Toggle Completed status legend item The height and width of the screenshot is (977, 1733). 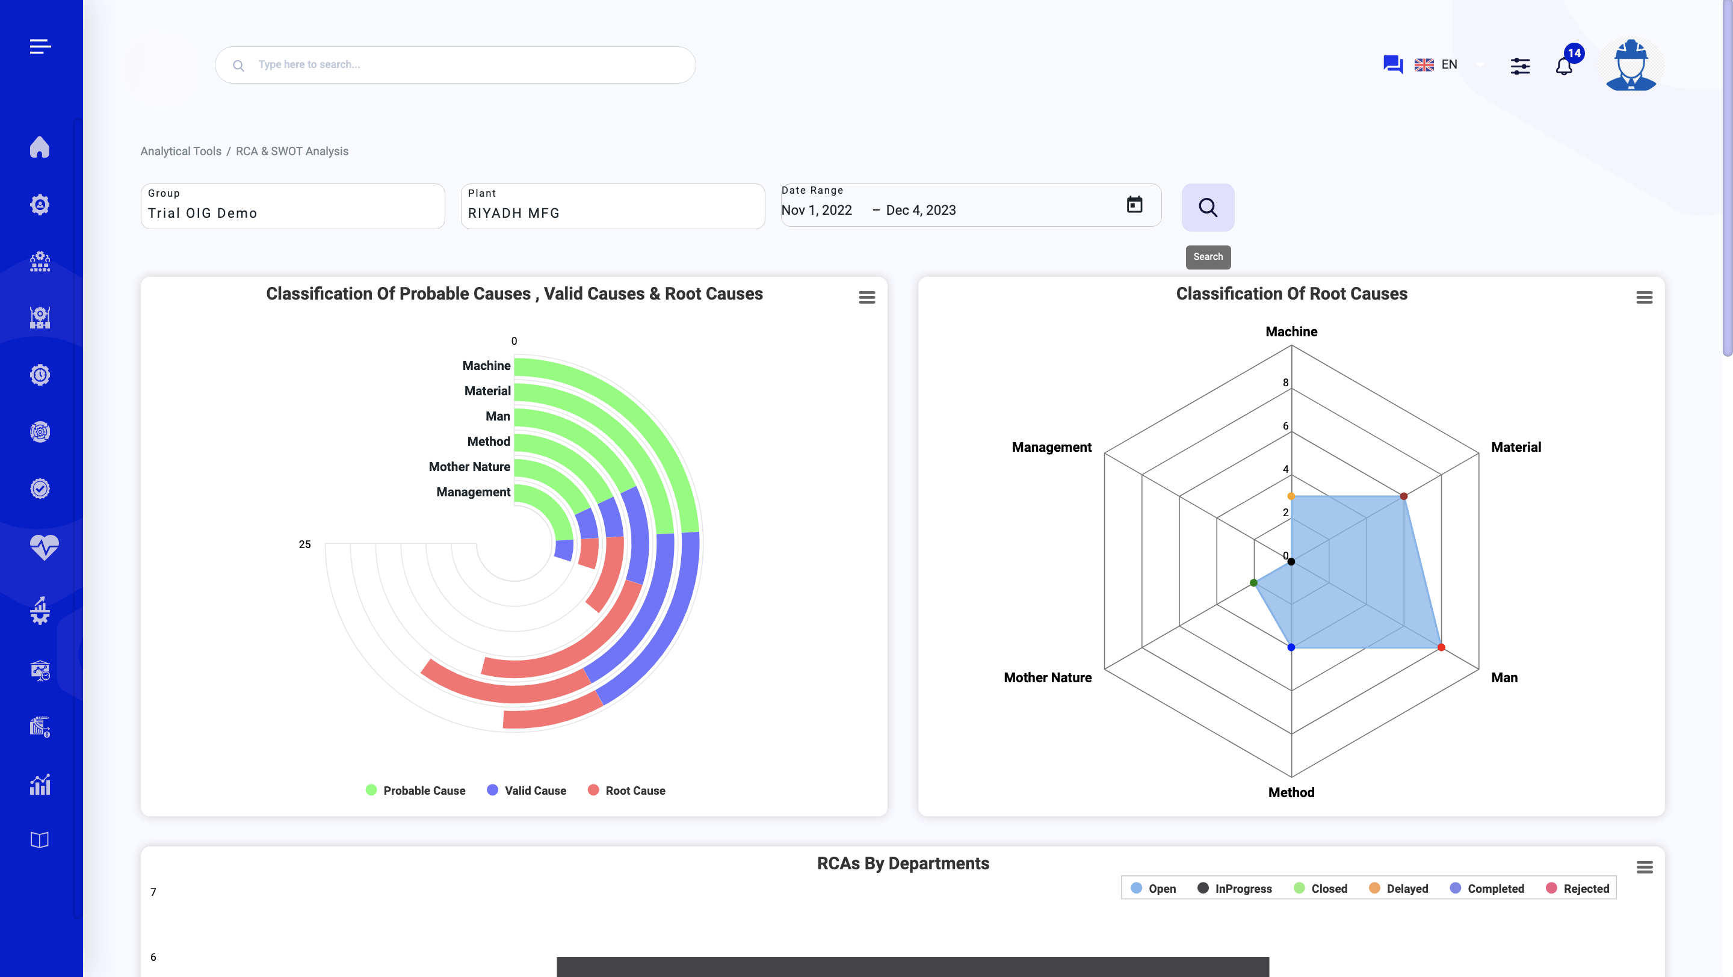[x=1487, y=889]
